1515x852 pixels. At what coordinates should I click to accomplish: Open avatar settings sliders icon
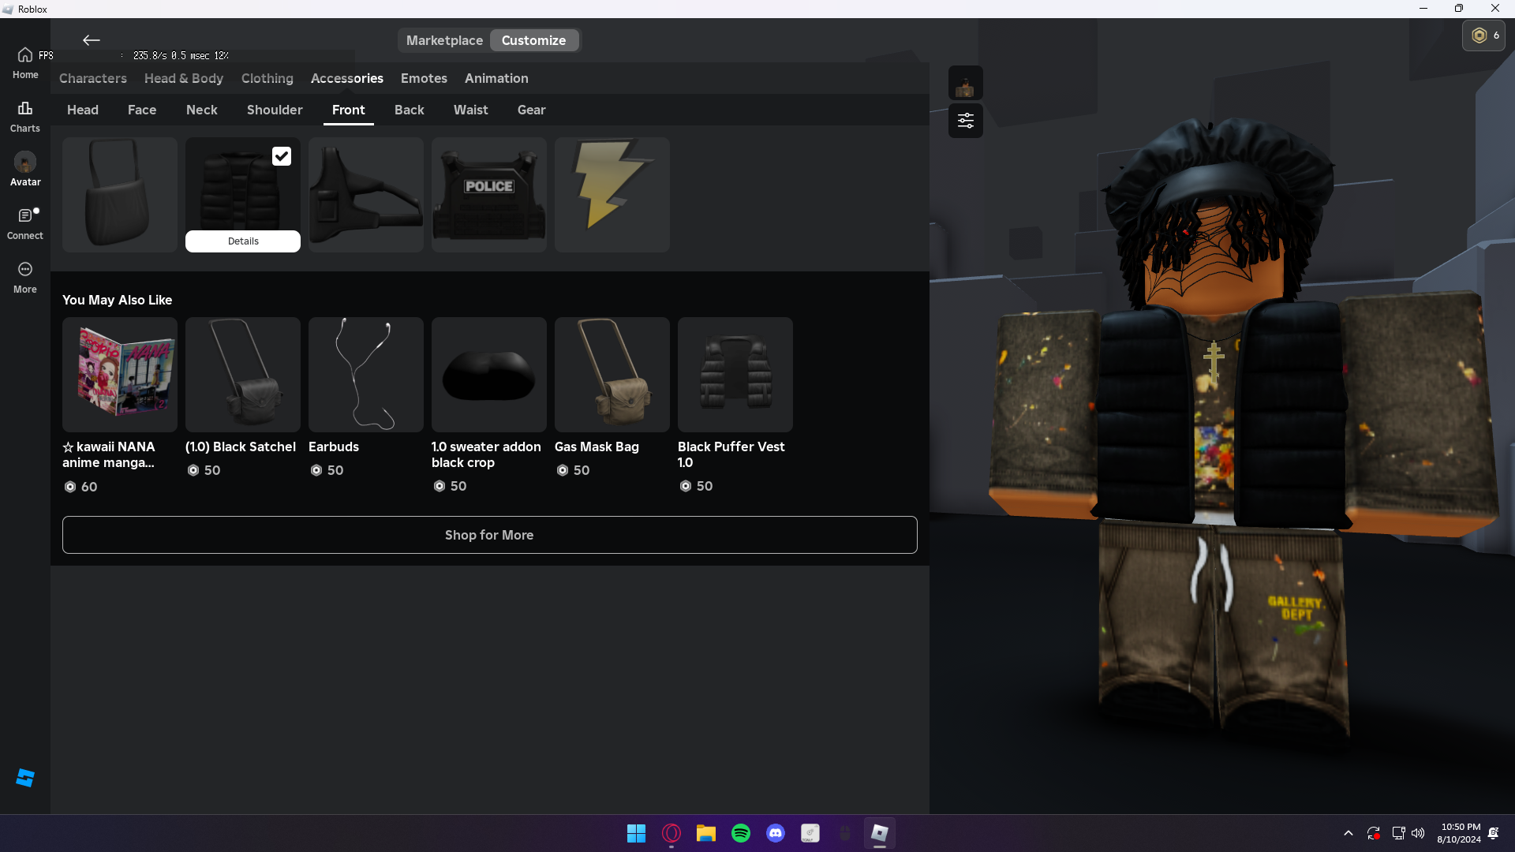pos(965,121)
